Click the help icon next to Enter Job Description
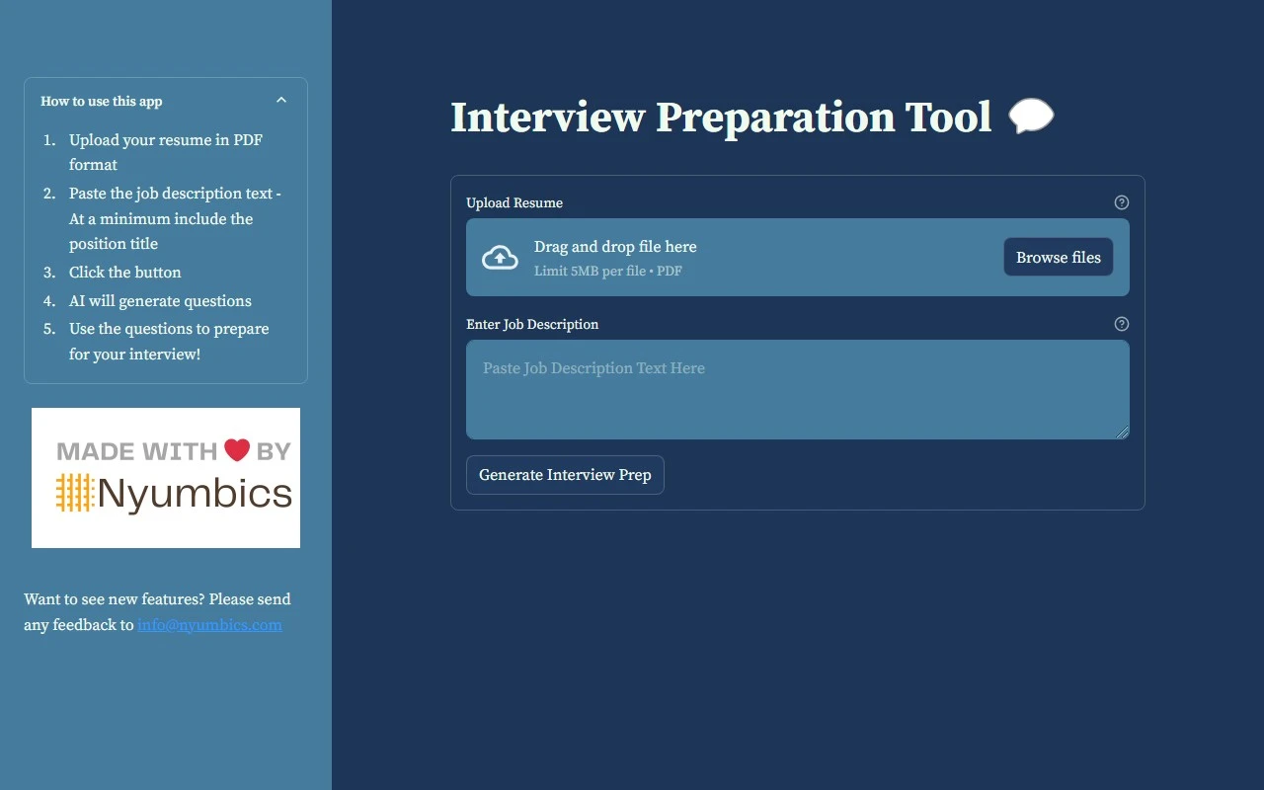The width and height of the screenshot is (1264, 790). [1122, 324]
